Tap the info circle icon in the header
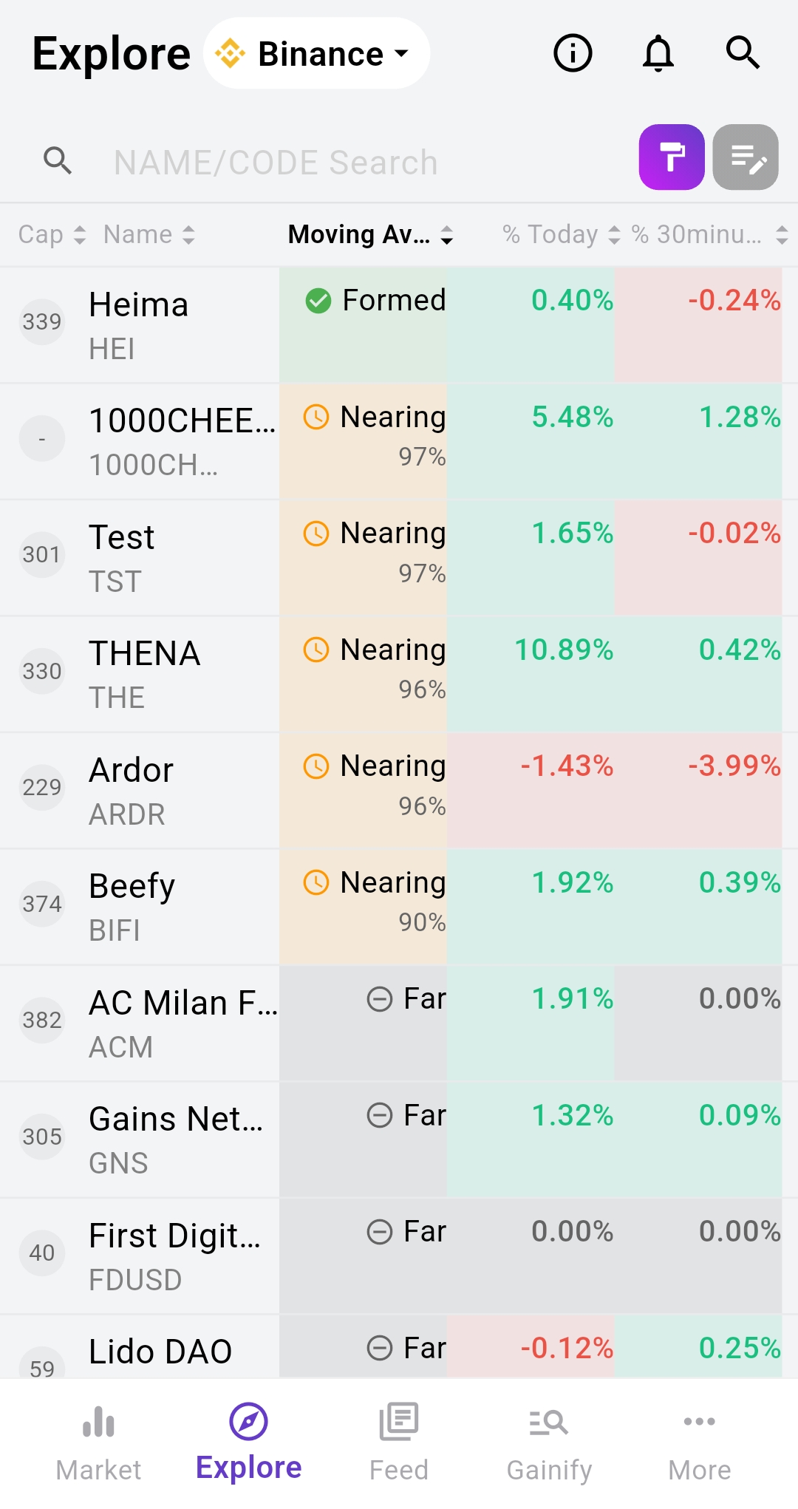798x1509 pixels. click(x=572, y=52)
